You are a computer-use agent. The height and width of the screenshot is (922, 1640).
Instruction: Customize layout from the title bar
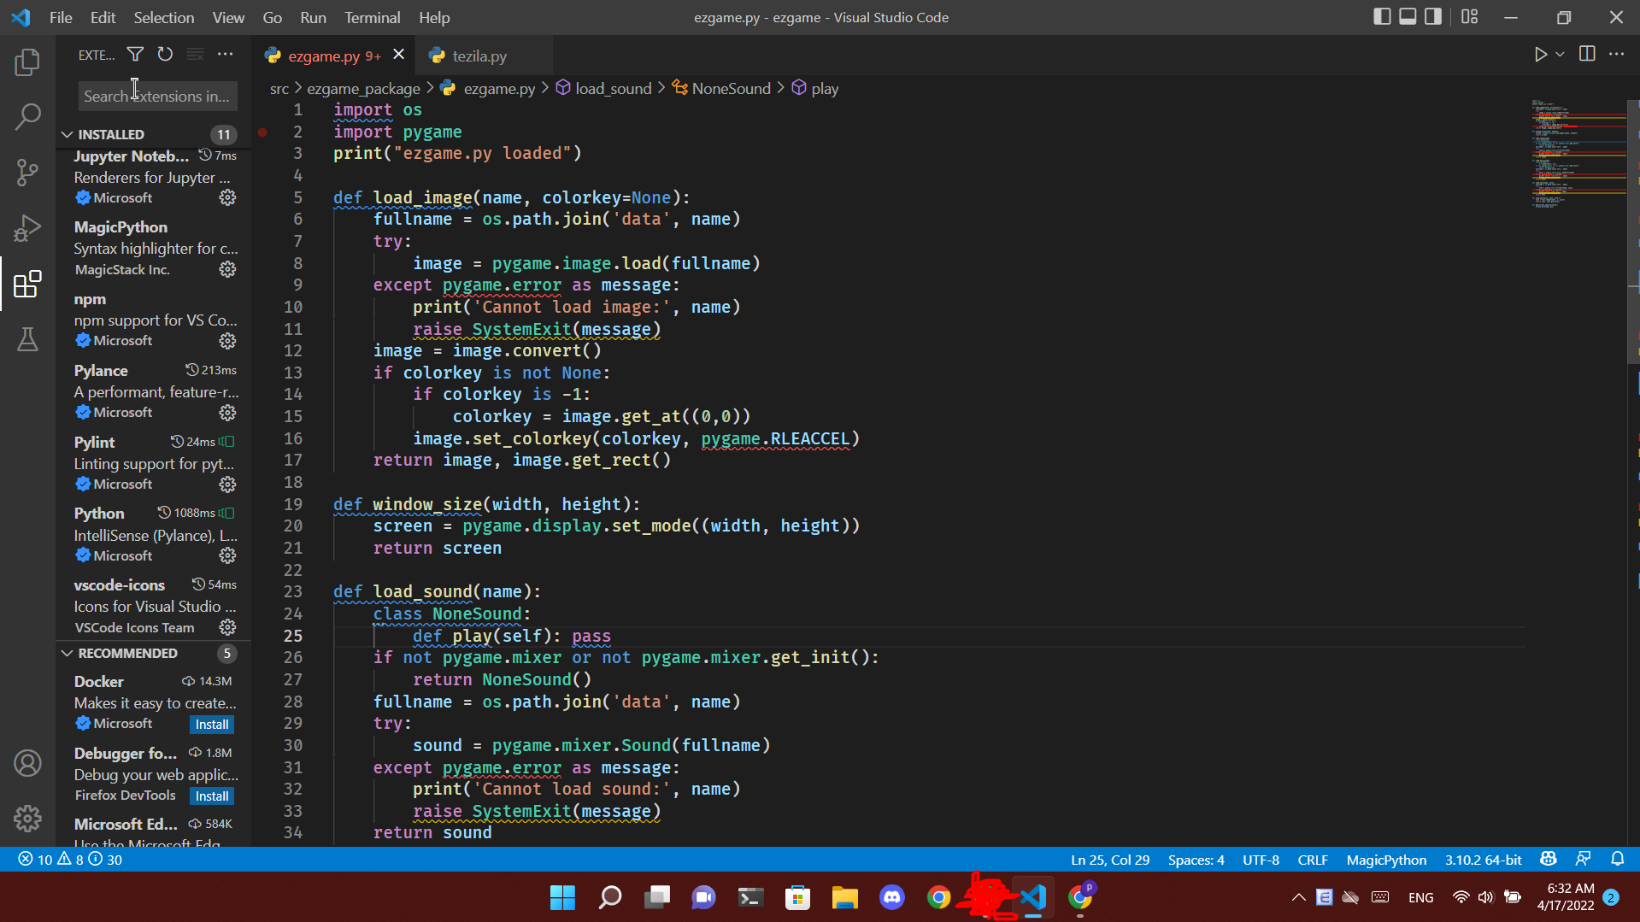[1470, 17]
